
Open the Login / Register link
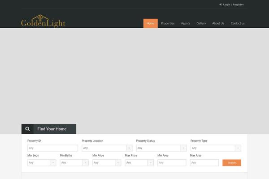[233, 4]
